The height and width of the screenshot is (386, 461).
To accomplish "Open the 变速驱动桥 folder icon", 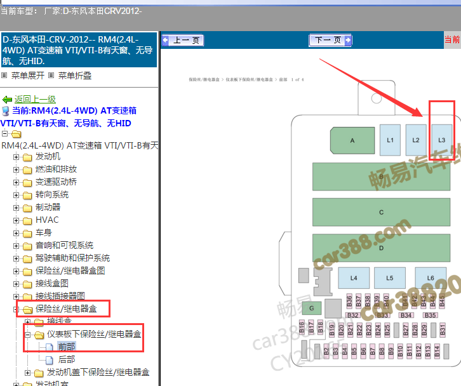I will (27, 183).
